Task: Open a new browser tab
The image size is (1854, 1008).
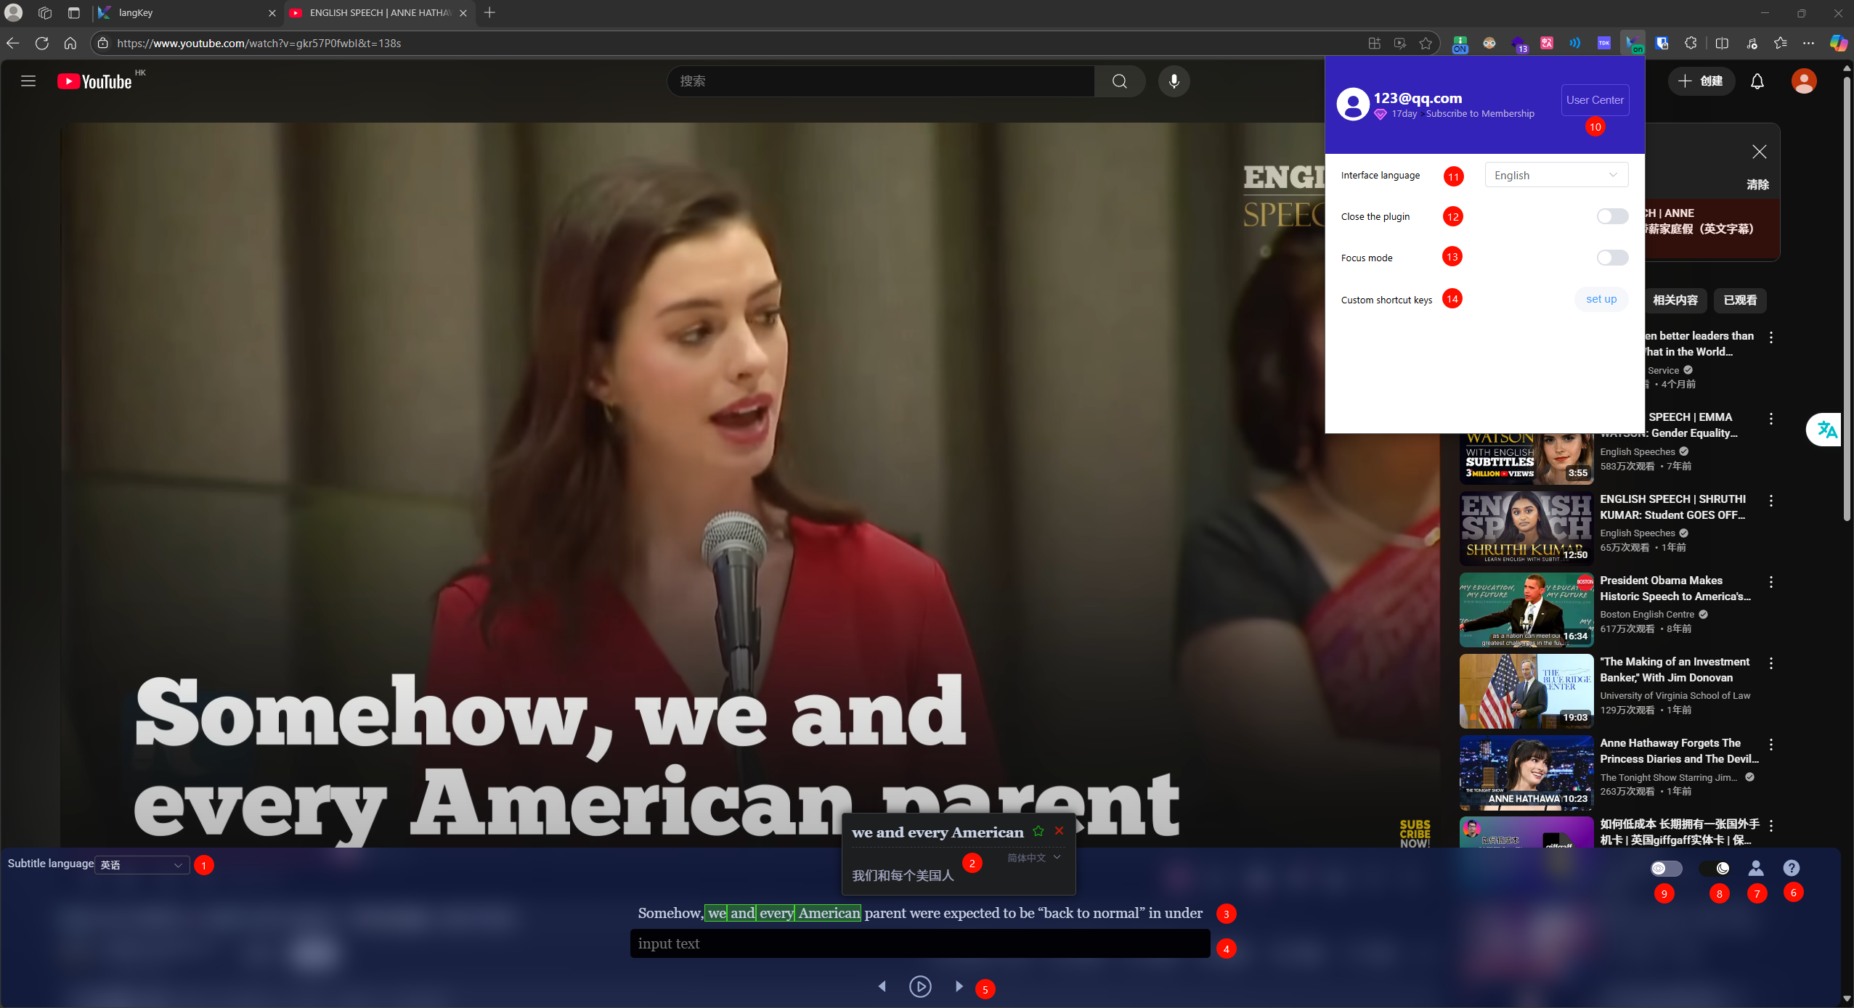Action: click(489, 13)
